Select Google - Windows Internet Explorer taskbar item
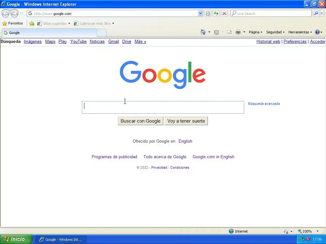The image size is (326, 244). pyautogui.click(x=61, y=240)
